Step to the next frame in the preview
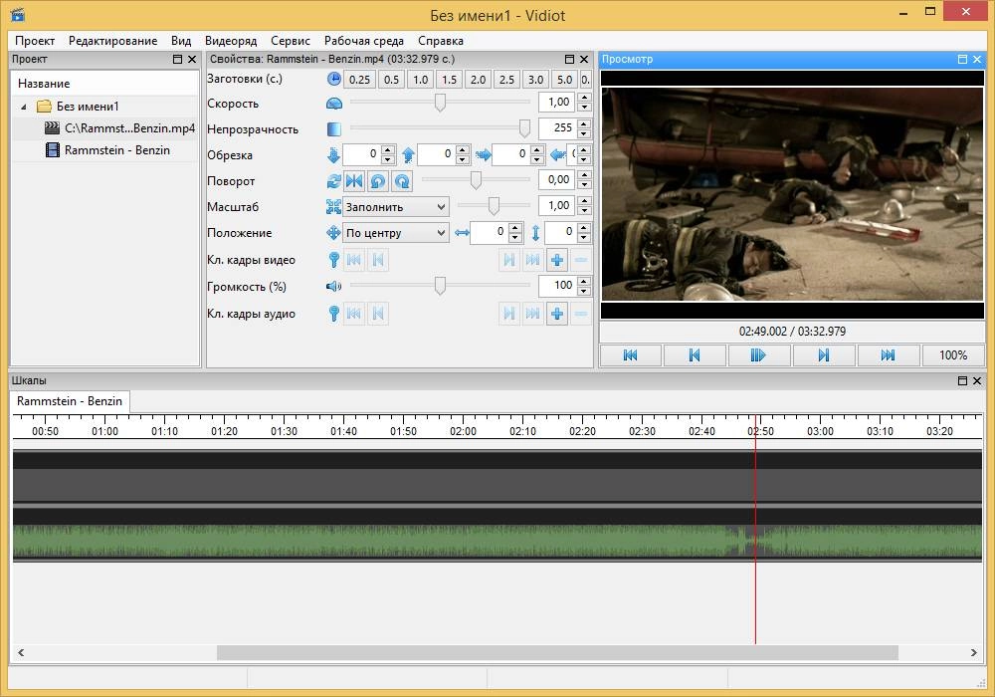Viewport: 995px width, 697px height. [x=824, y=355]
